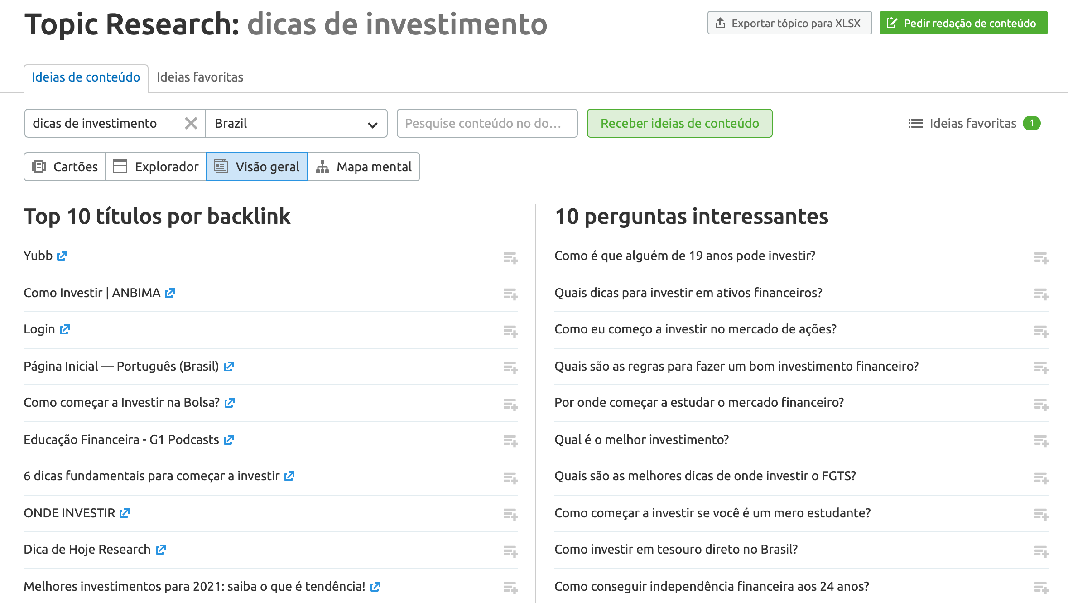
Task: Favorite the FGTS investment question
Action: [1041, 478]
